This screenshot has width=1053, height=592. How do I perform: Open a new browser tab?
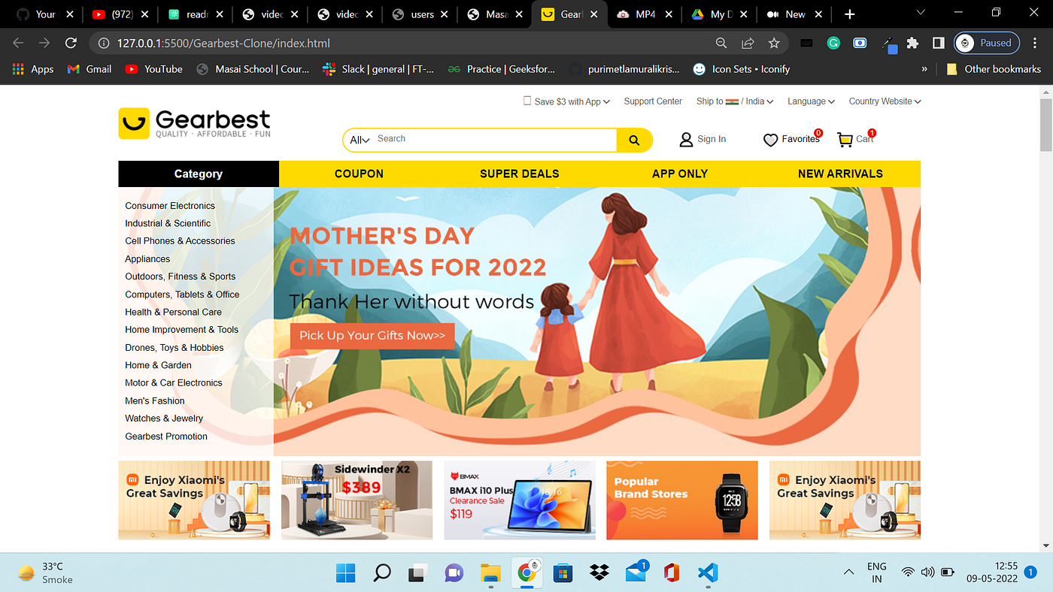click(849, 14)
